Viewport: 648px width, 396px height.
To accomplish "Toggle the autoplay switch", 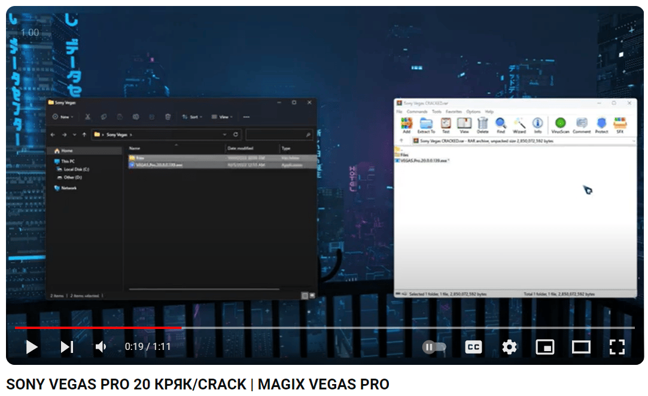I will (434, 347).
